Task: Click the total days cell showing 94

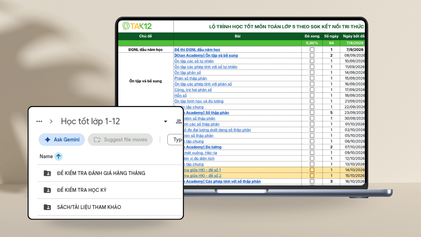Action: point(331,43)
